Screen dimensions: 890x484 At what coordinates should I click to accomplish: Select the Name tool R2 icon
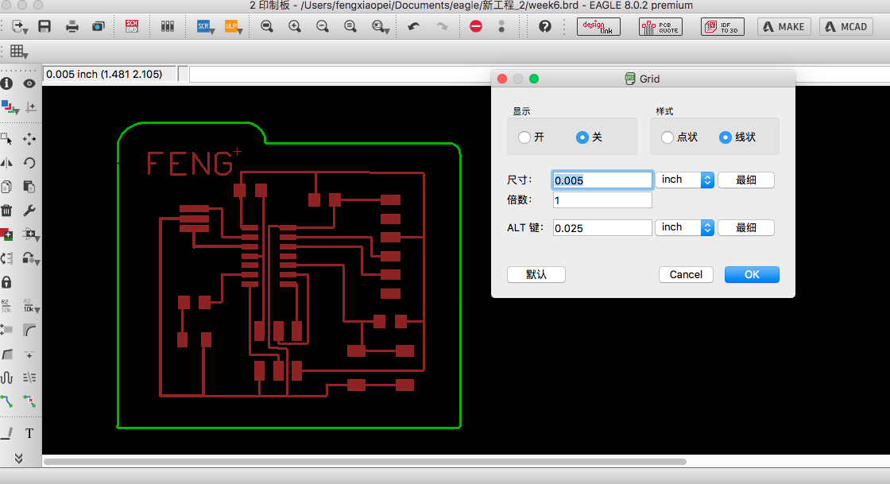(6, 306)
